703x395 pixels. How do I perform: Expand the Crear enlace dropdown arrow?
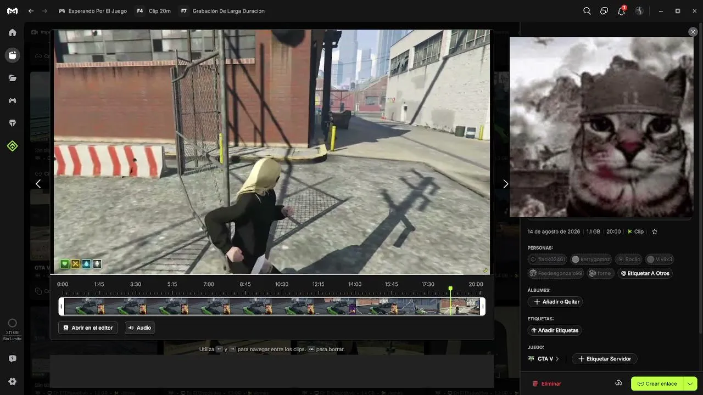coord(690,383)
